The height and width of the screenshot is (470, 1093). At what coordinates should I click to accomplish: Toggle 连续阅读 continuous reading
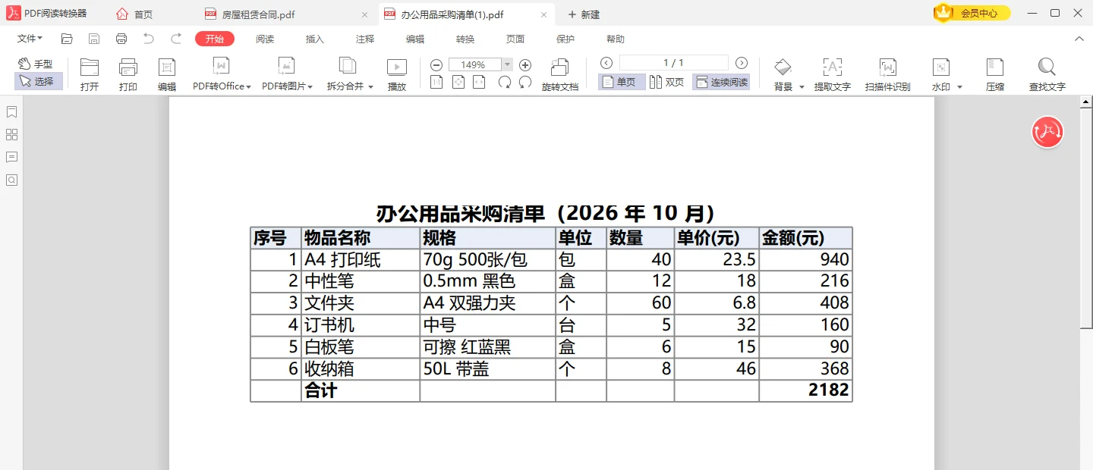[721, 82]
